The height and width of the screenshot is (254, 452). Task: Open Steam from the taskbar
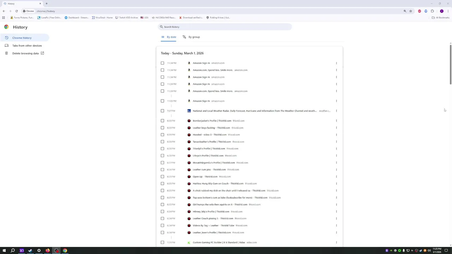click(x=30, y=250)
